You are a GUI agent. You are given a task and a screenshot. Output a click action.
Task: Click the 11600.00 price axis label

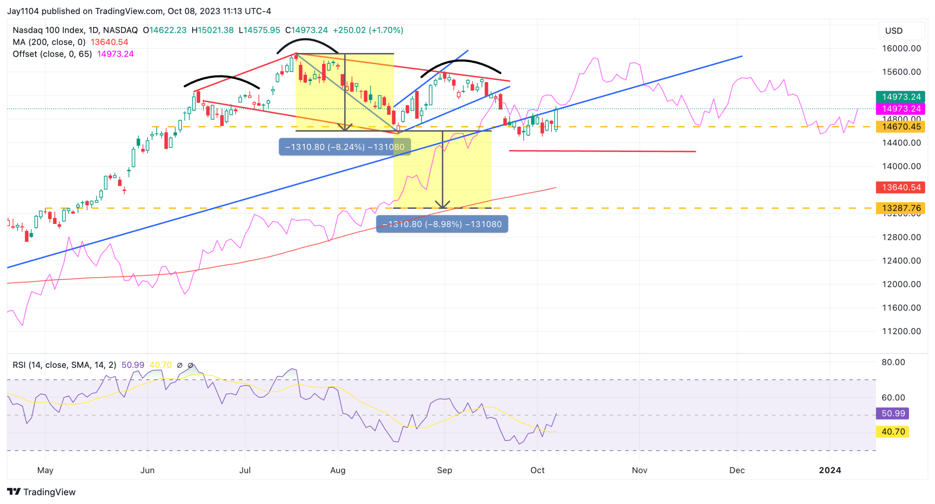pyautogui.click(x=901, y=308)
